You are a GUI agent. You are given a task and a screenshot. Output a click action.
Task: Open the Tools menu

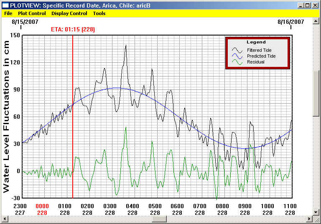99,13
